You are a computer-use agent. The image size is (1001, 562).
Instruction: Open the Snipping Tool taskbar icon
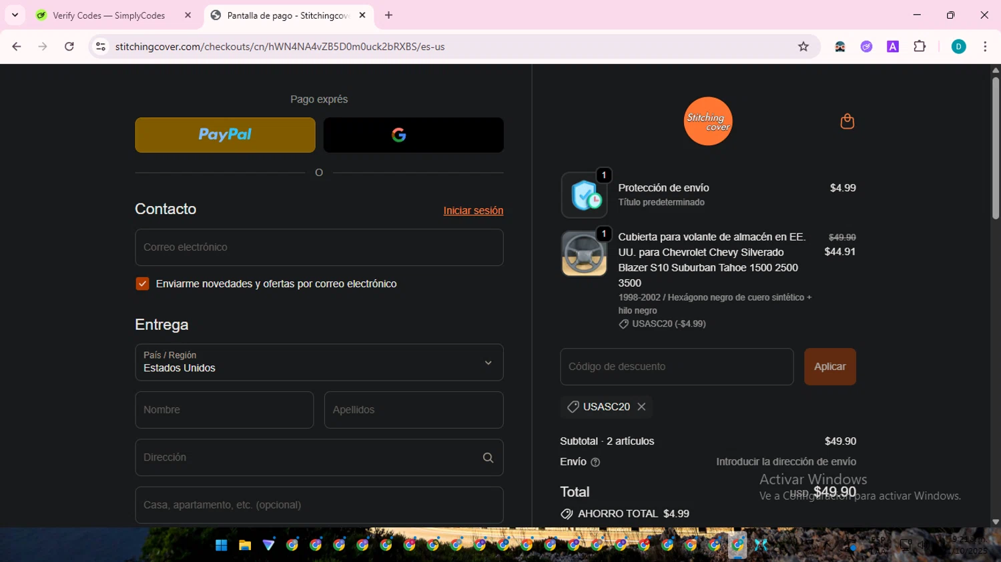click(x=761, y=545)
